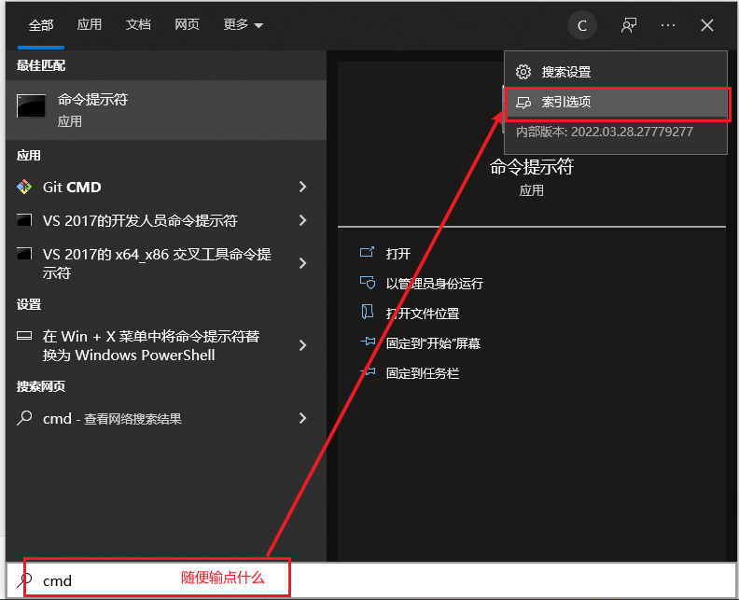The height and width of the screenshot is (600, 739).
Task: Click 固定到任务栏
Action: tap(423, 373)
